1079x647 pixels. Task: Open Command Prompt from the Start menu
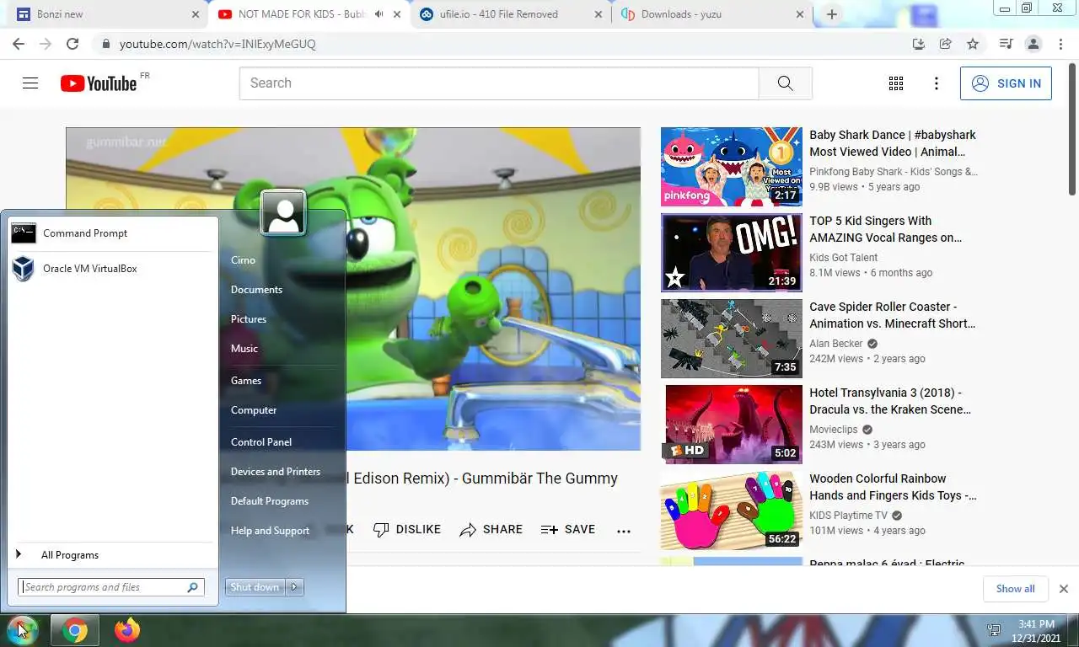(110, 233)
